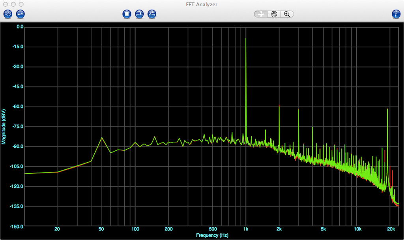This screenshot has width=404, height=240.
Task: Switch to the hand pan tool
Action: click(274, 14)
